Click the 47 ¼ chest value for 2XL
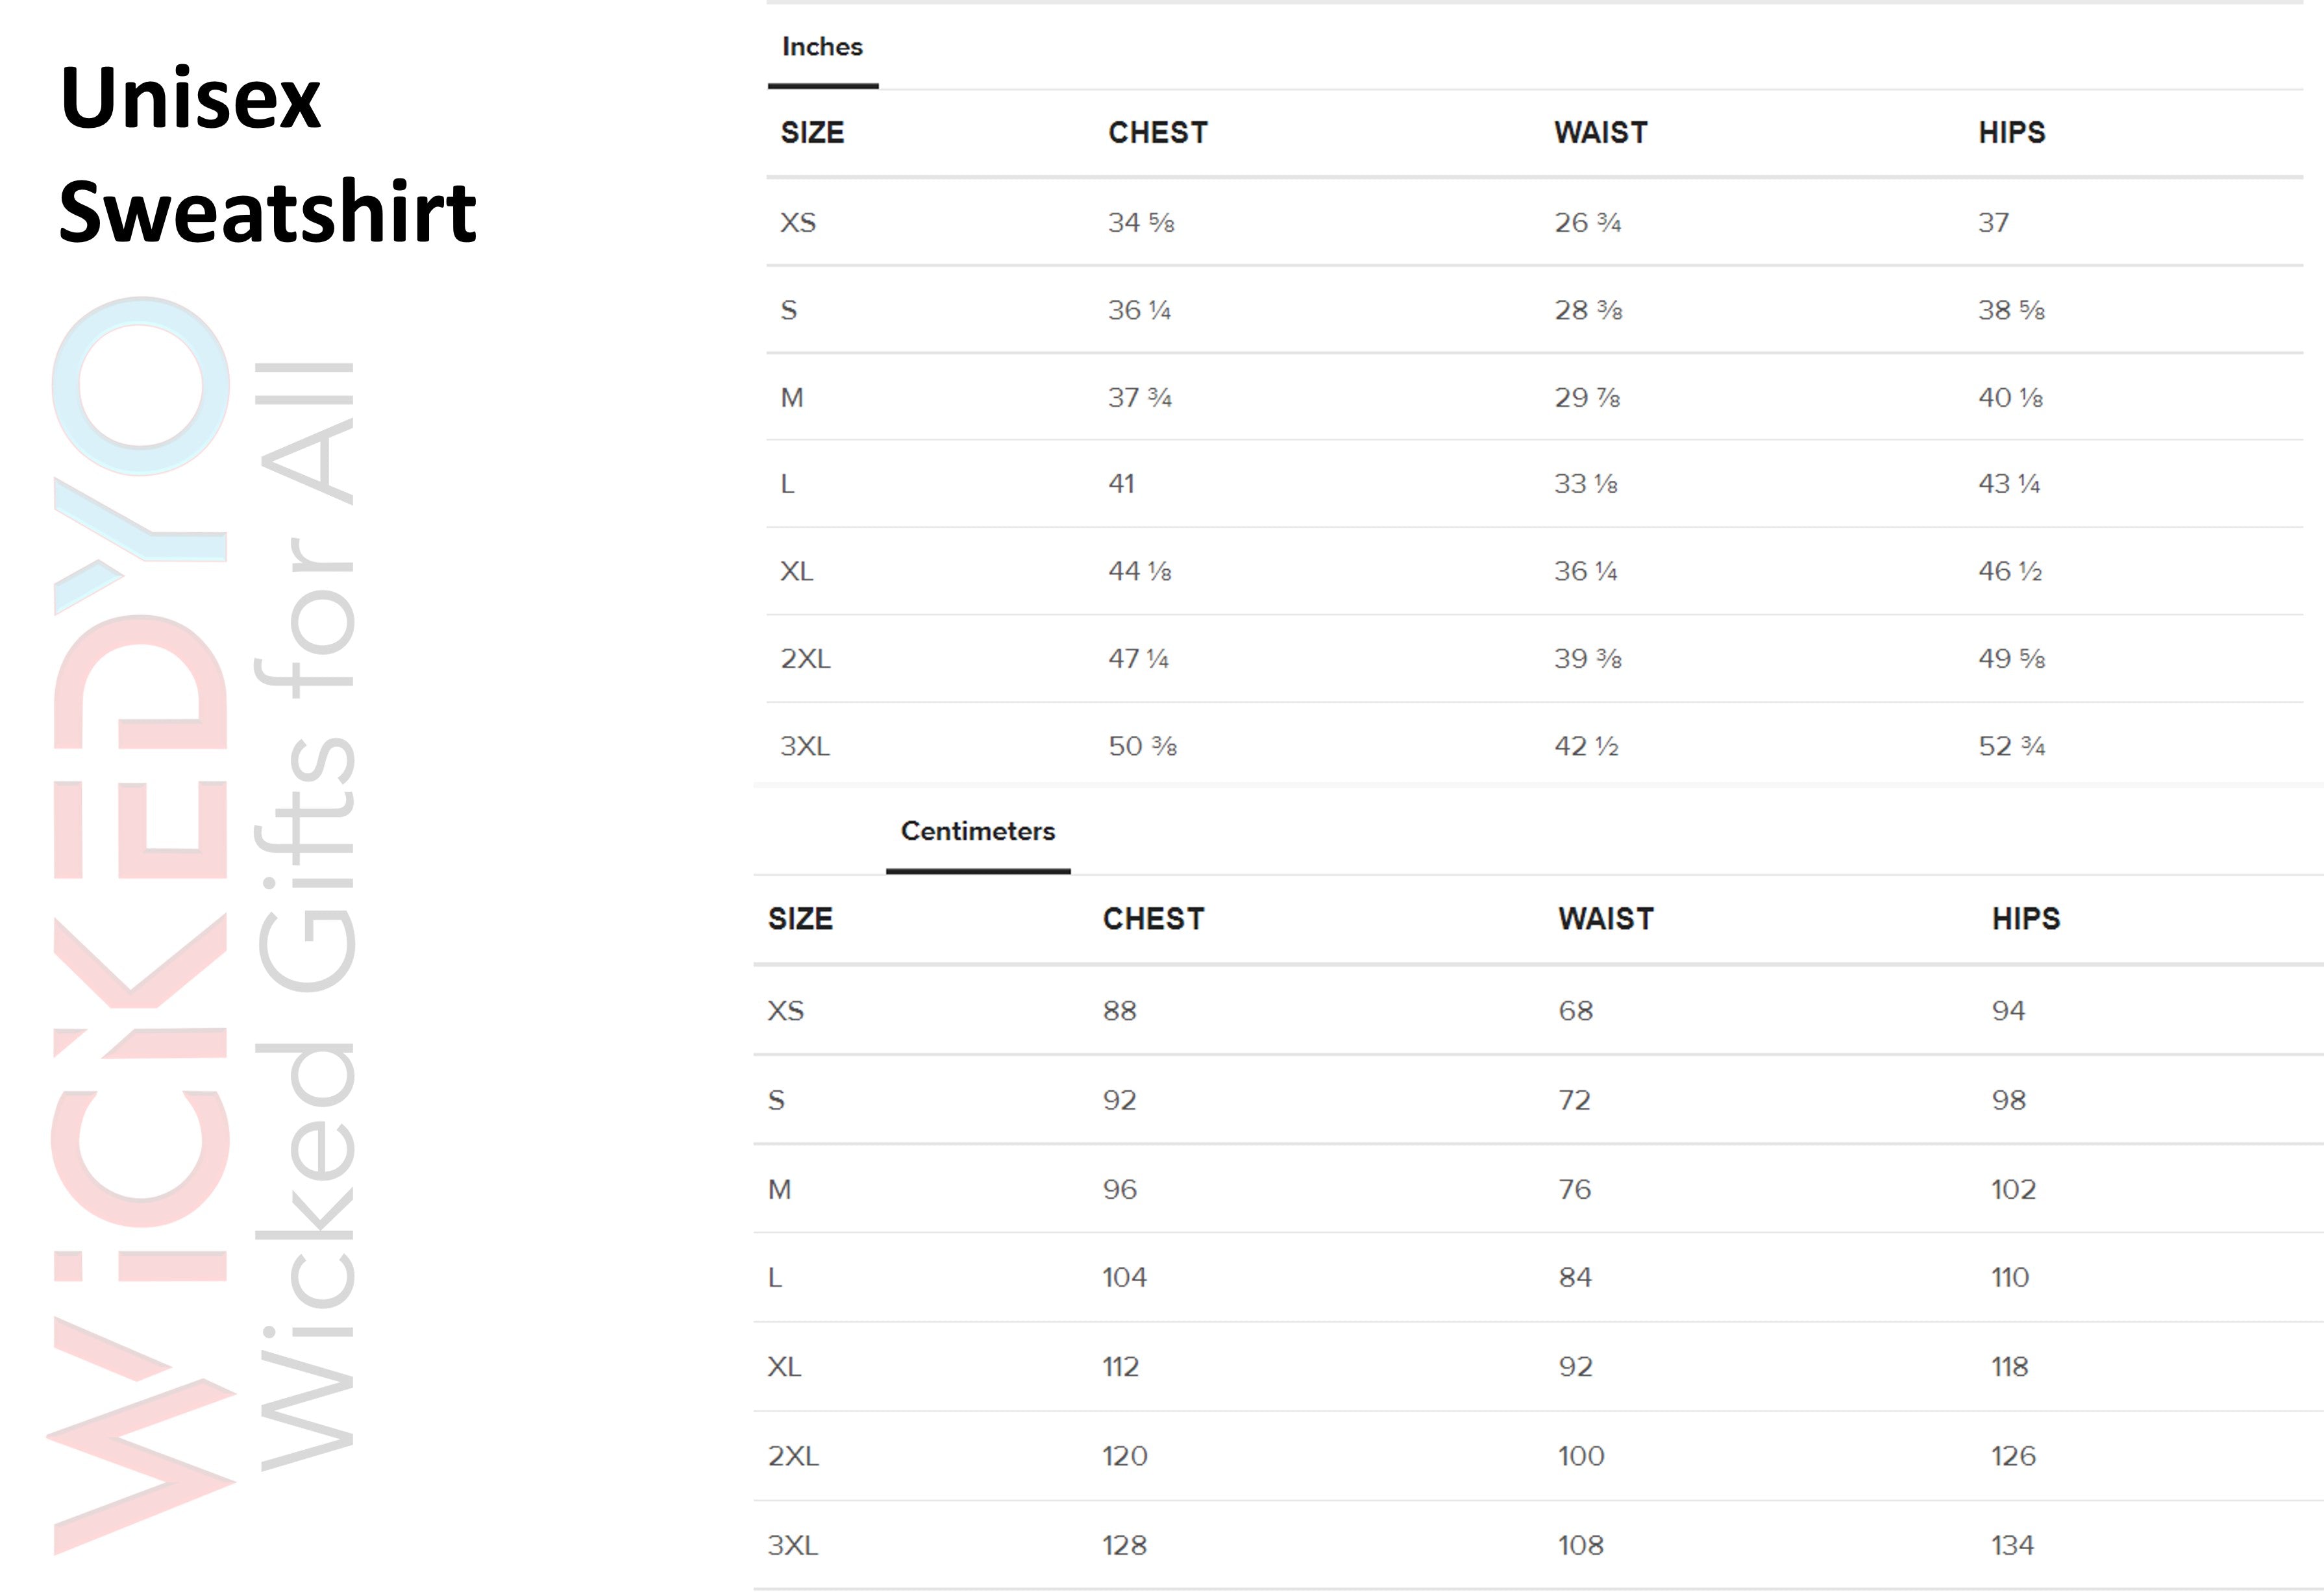 tap(1138, 659)
